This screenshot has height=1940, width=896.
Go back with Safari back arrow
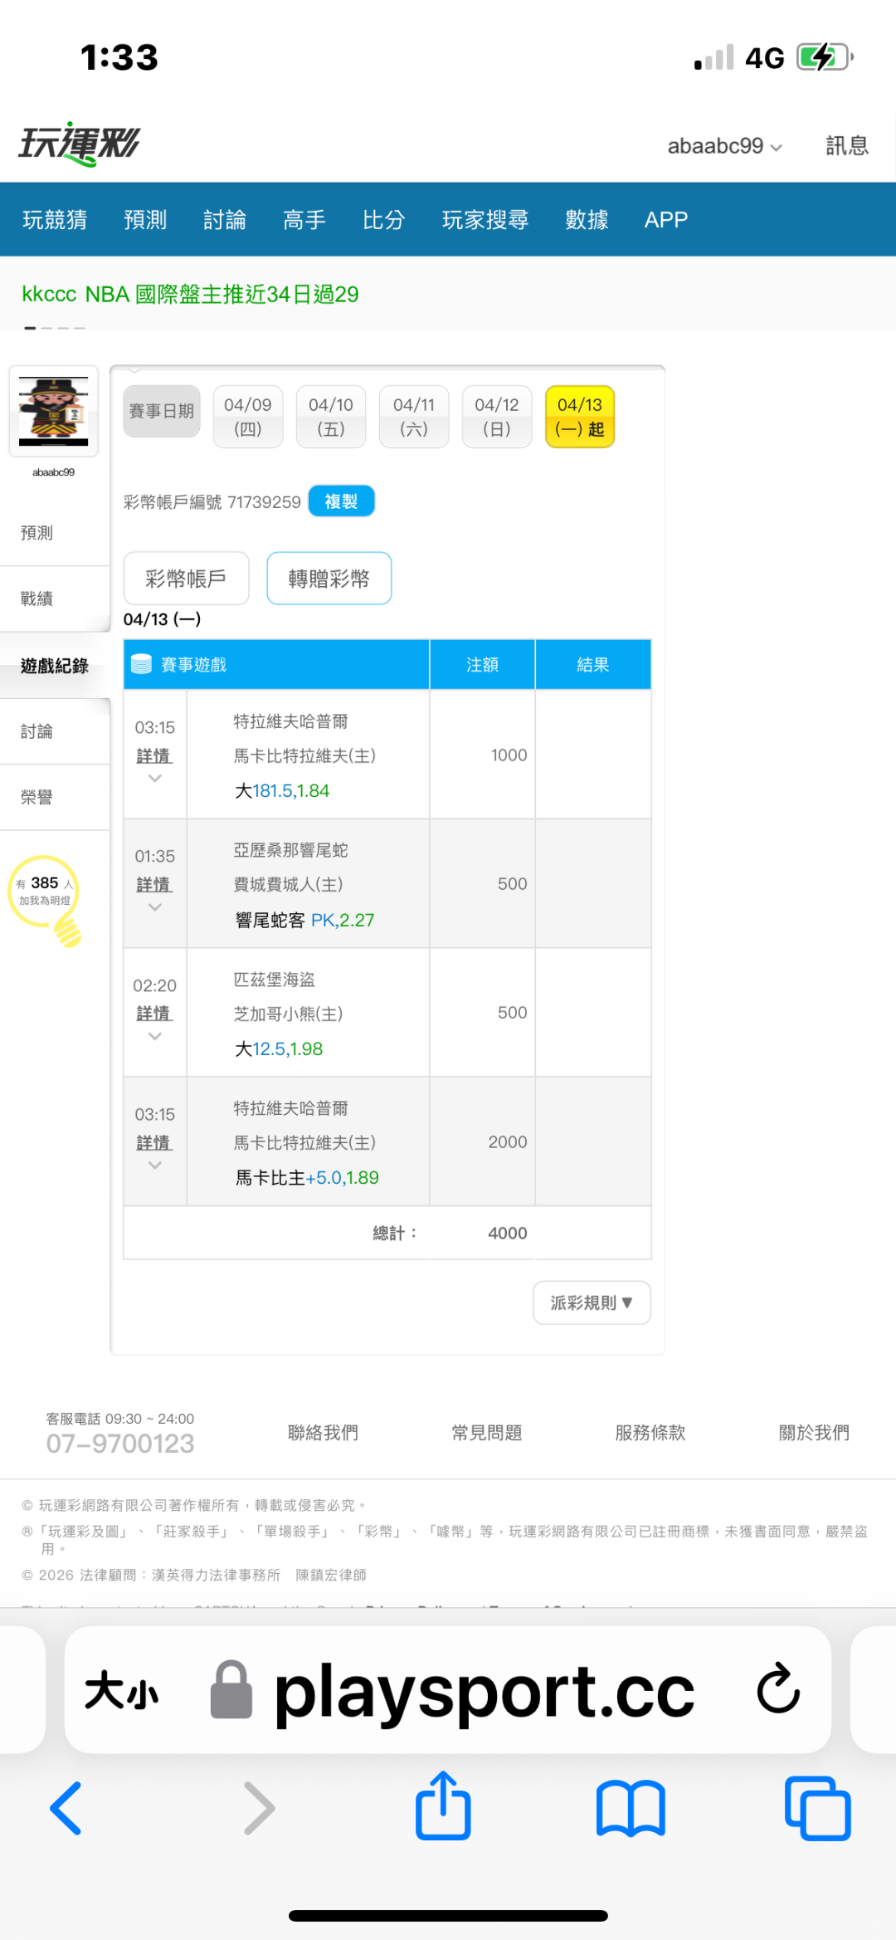pos(66,1808)
